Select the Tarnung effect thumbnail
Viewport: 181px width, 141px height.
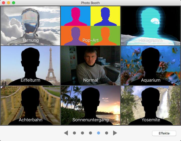30,26
